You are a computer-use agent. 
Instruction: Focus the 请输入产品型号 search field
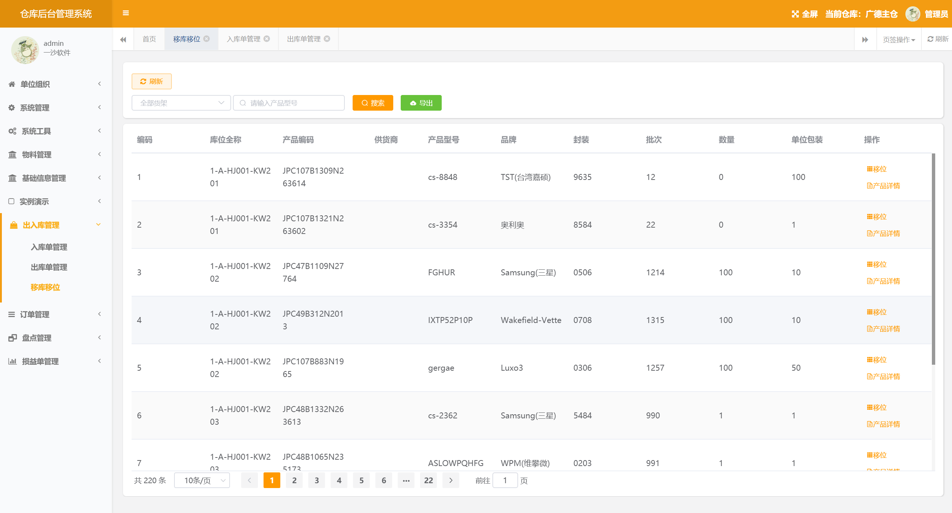tap(289, 103)
